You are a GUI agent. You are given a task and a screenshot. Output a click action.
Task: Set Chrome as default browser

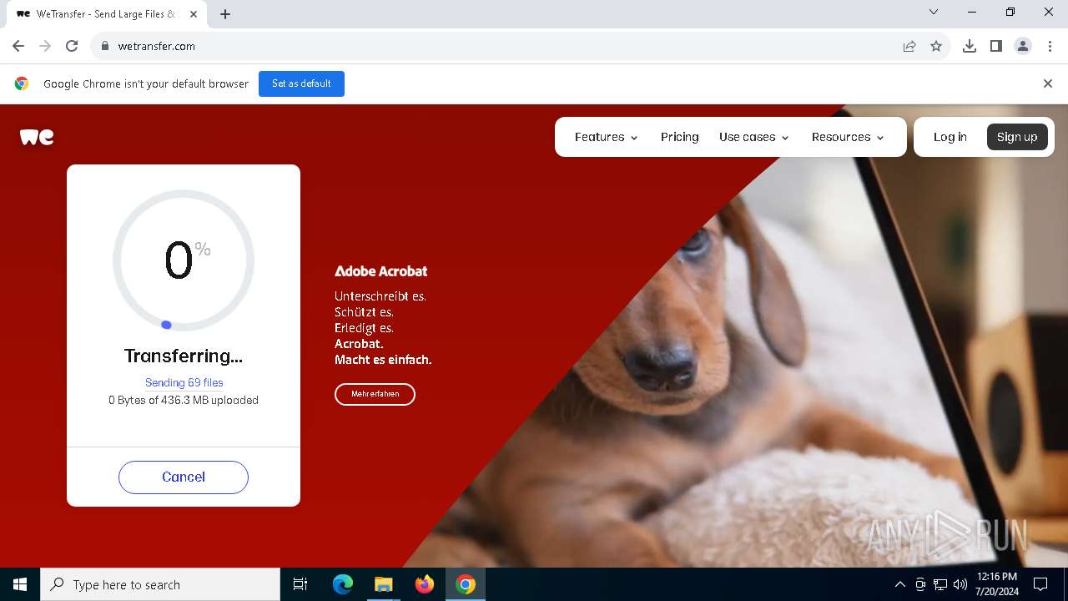pyautogui.click(x=301, y=83)
